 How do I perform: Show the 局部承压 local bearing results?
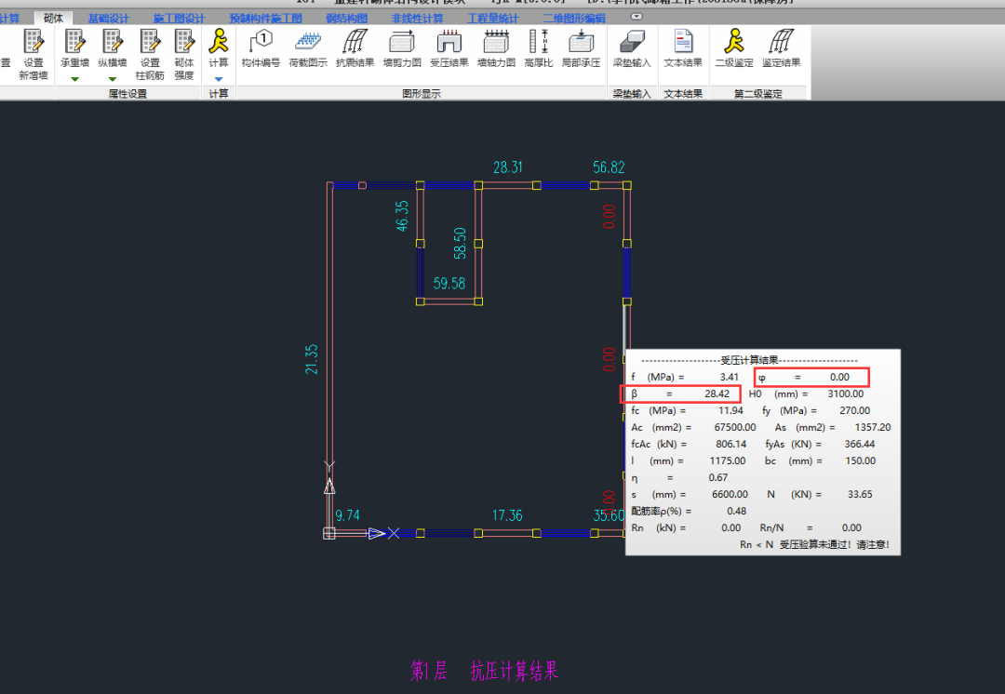(x=581, y=42)
